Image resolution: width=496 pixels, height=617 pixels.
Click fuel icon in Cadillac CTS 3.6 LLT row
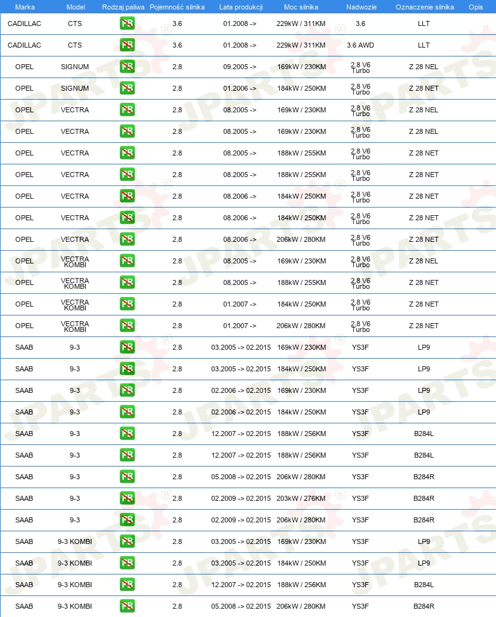pos(127,23)
